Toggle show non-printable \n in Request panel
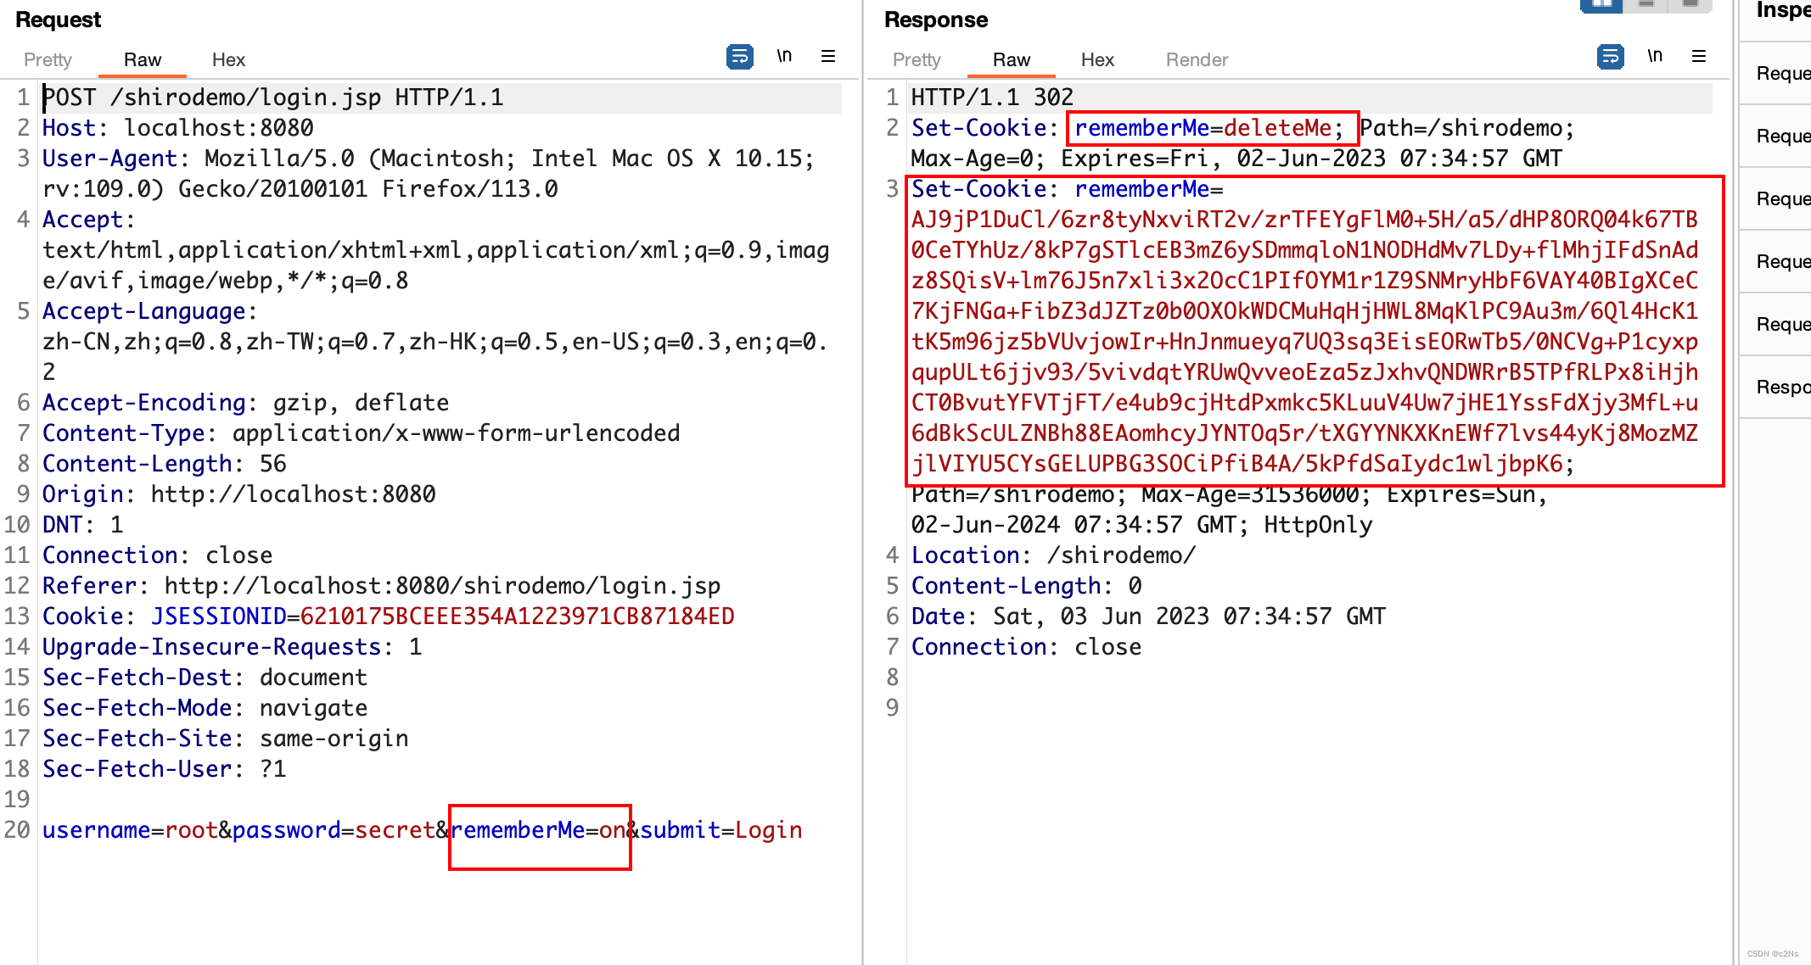1811x965 pixels. point(784,56)
